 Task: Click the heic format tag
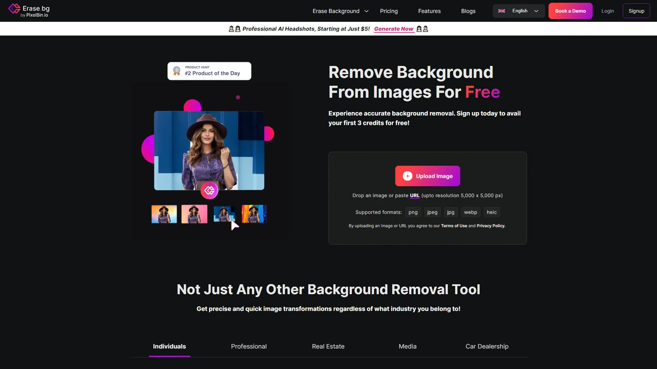(492, 212)
